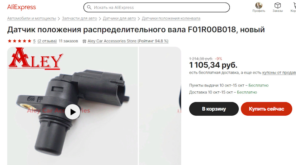This screenshot has width=296, height=165.
Task: Open the Заказы box icon
Action: click(x=277, y=6)
